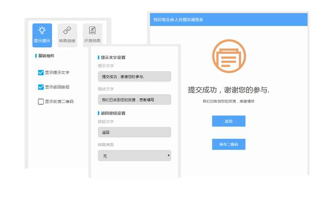Enable the 显示反馈二维码 checkbox
This screenshot has width=332, height=213.
click(41, 102)
